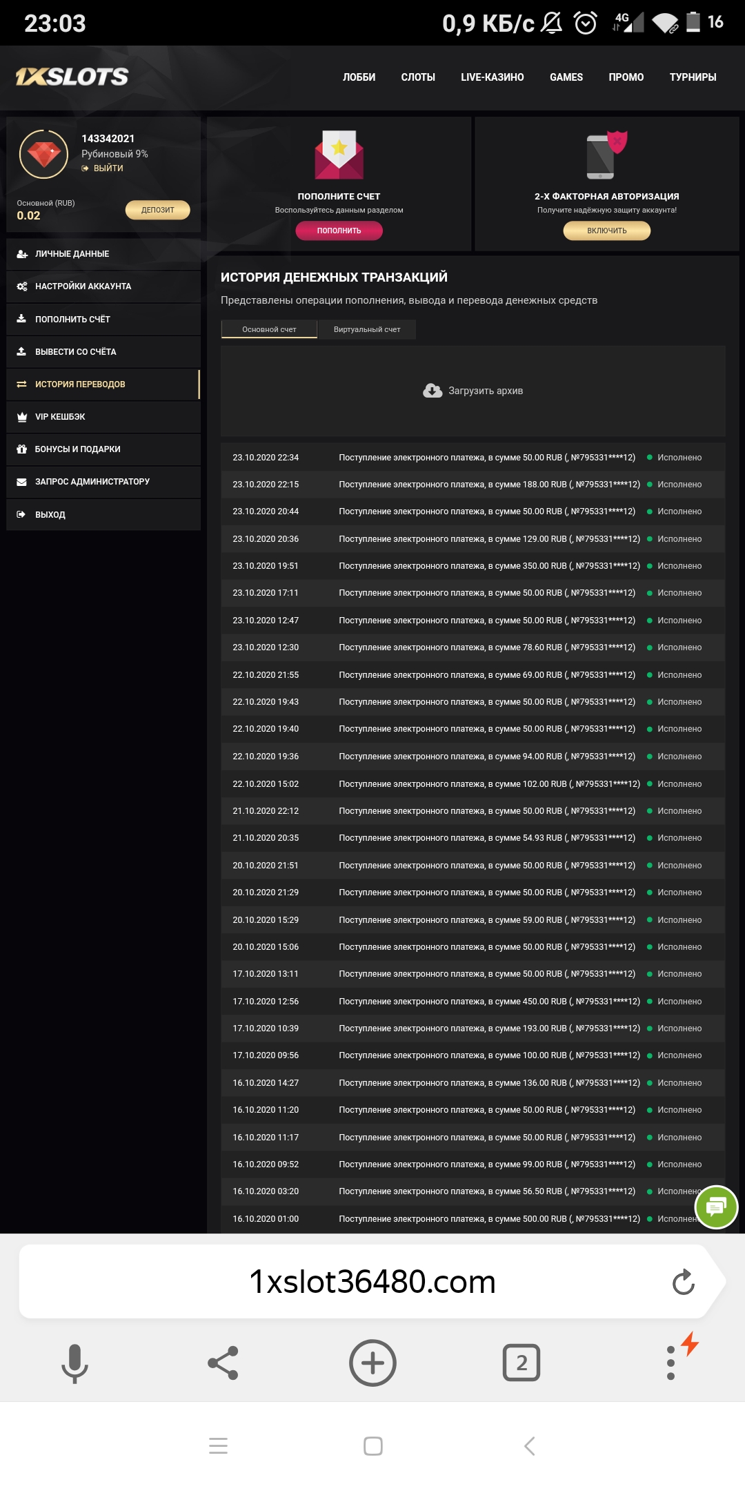
Task: Open Запрос администратору in the sidebar
Action: coord(103,482)
